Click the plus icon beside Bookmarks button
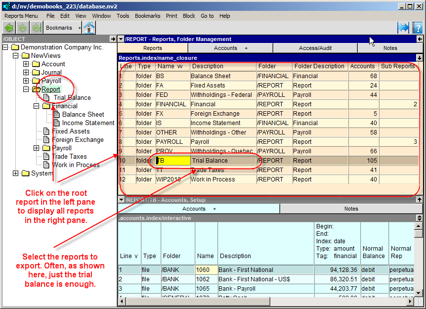 coord(79,28)
